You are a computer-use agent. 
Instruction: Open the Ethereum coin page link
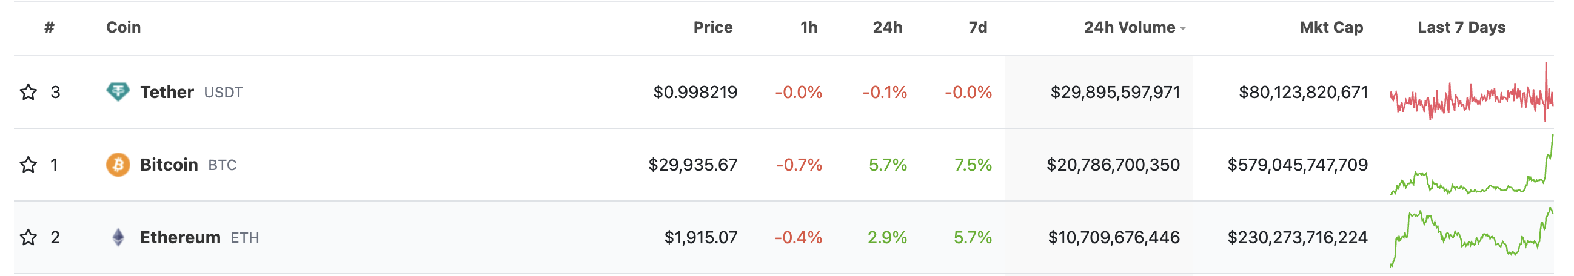(179, 237)
